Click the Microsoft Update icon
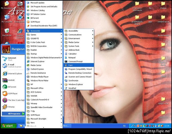This screenshot has width=172, height=134. tap(28, 3)
